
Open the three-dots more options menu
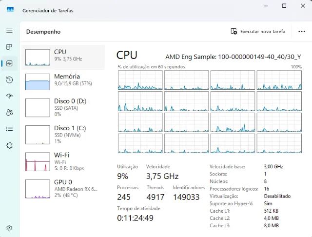coord(302,31)
